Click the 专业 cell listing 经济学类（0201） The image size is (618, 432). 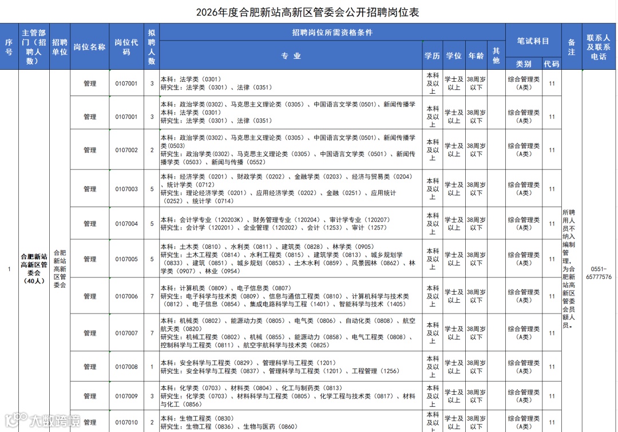point(291,189)
